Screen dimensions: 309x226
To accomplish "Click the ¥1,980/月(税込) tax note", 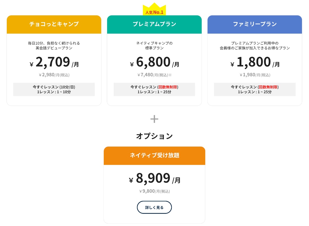I will [255, 75].
